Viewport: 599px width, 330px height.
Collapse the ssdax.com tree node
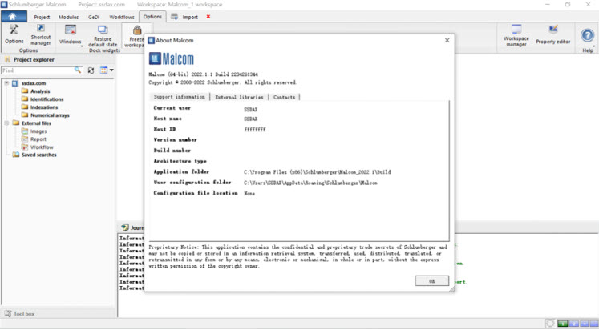pyautogui.click(x=6, y=83)
